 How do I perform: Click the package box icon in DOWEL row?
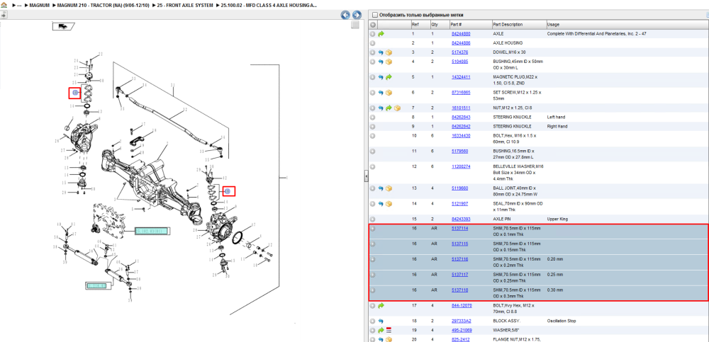click(x=389, y=52)
